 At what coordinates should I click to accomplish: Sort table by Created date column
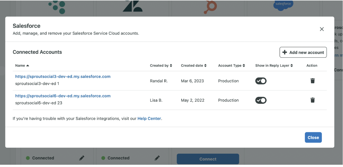click(194, 66)
